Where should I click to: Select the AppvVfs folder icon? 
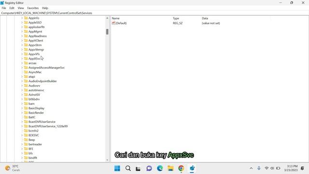(x=26, y=54)
